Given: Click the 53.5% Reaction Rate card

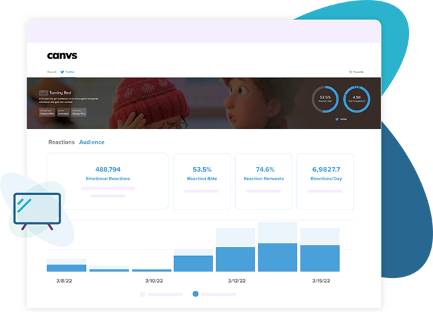Looking at the screenshot, I should tap(202, 181).
